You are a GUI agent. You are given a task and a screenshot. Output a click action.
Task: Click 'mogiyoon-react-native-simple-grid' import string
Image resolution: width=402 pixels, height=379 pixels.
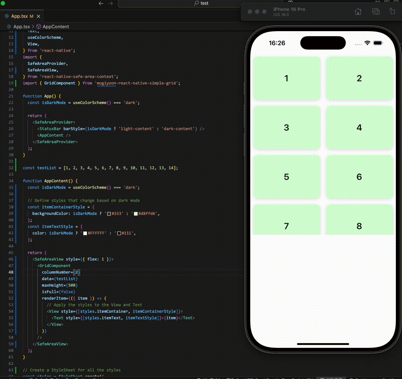pyautogui.click(x=137, y=83)
